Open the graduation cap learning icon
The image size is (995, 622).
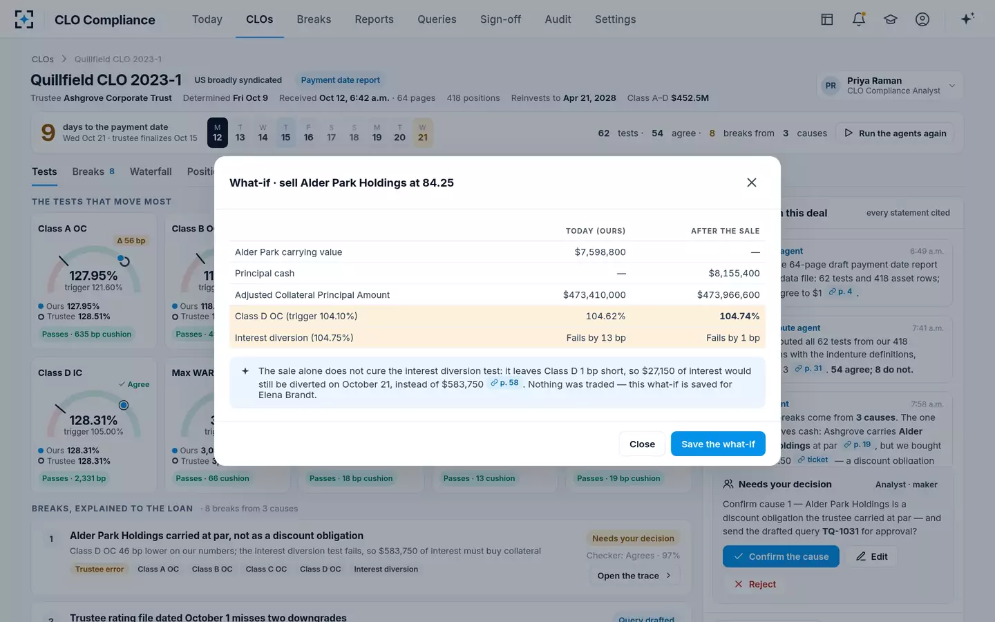[891, 19]
